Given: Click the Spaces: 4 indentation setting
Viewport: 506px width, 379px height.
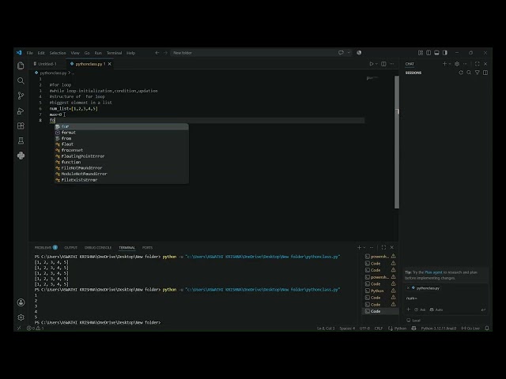Looking at the screenshot, I should click(x=347, y=328).
